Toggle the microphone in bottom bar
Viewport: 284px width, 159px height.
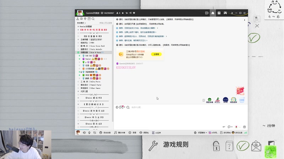(x=89, y=133)
